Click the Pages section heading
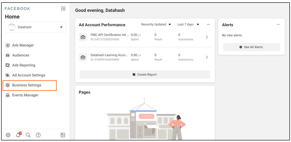291x142 pixels. click(84, 92)
